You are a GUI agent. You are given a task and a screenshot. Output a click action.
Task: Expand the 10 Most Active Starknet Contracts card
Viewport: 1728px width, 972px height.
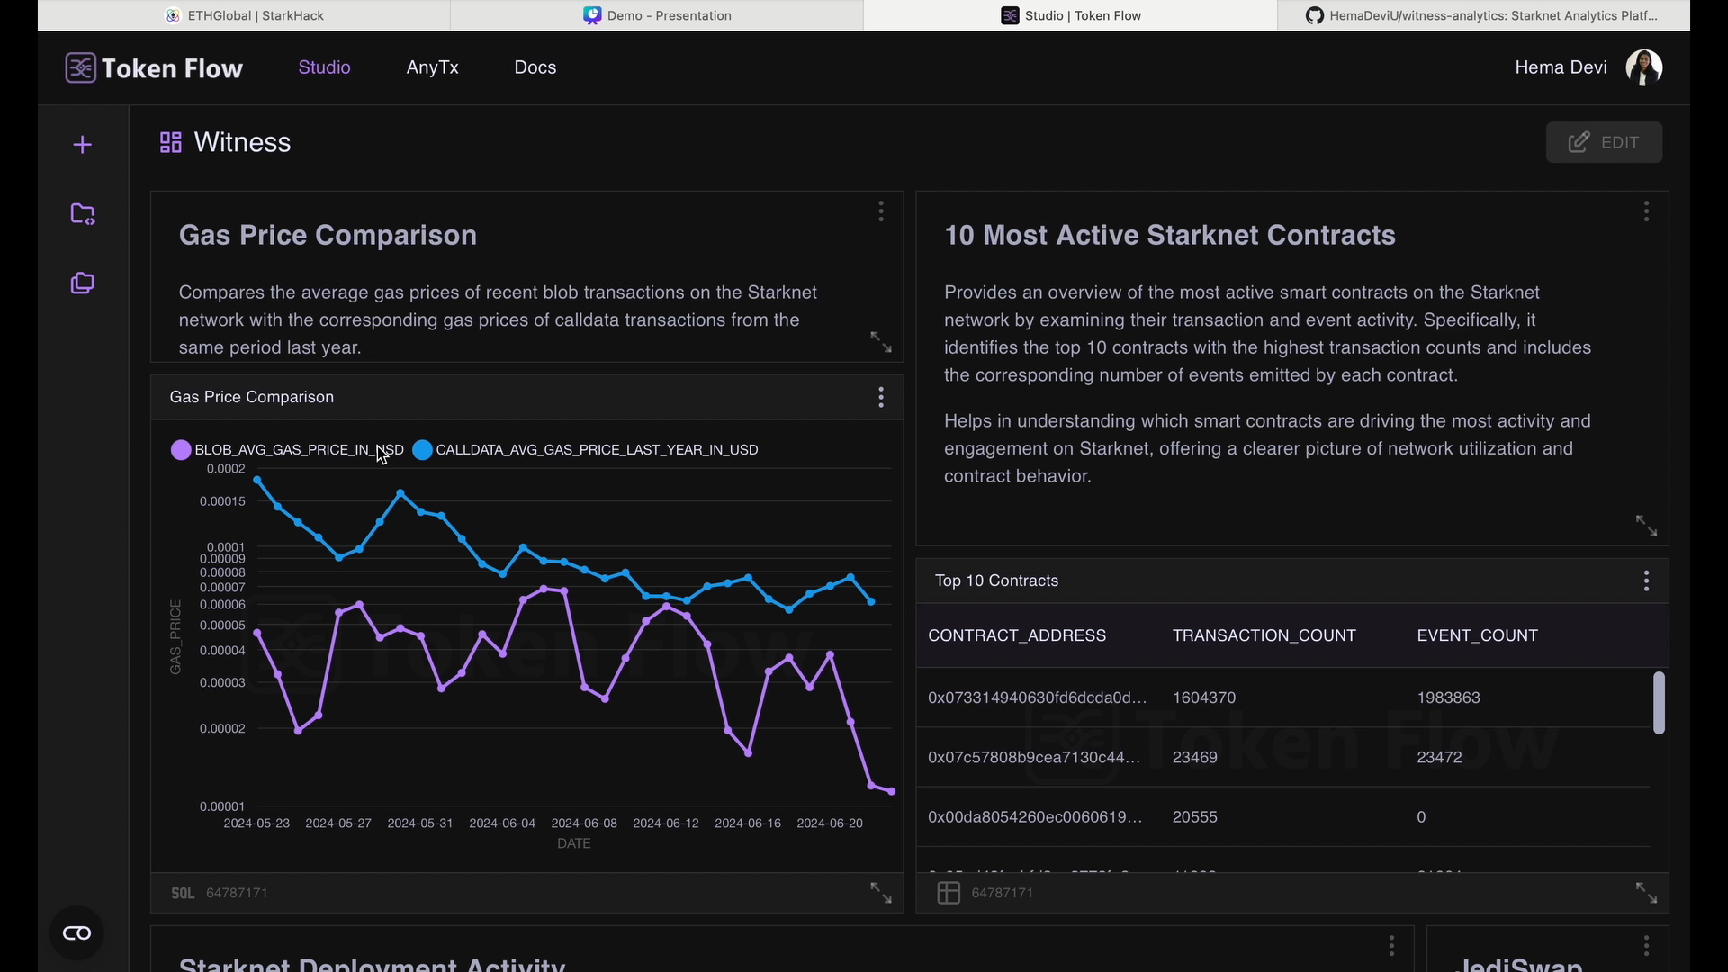[x=1646, y=526]
